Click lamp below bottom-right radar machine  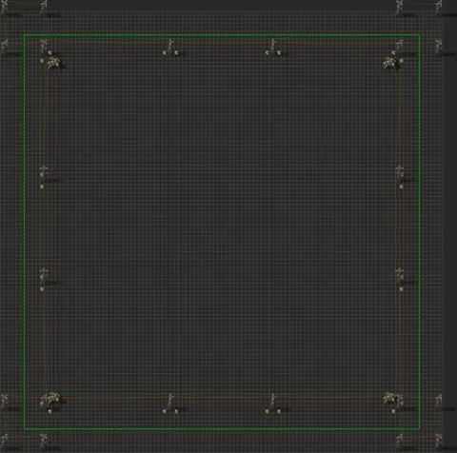click(x=394, y=411)
